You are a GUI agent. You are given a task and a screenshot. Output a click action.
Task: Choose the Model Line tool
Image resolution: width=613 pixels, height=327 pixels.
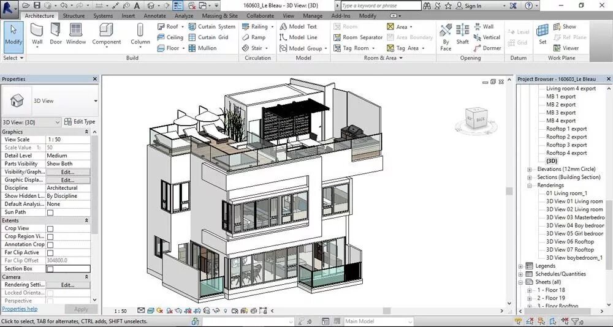pos(299,37)
